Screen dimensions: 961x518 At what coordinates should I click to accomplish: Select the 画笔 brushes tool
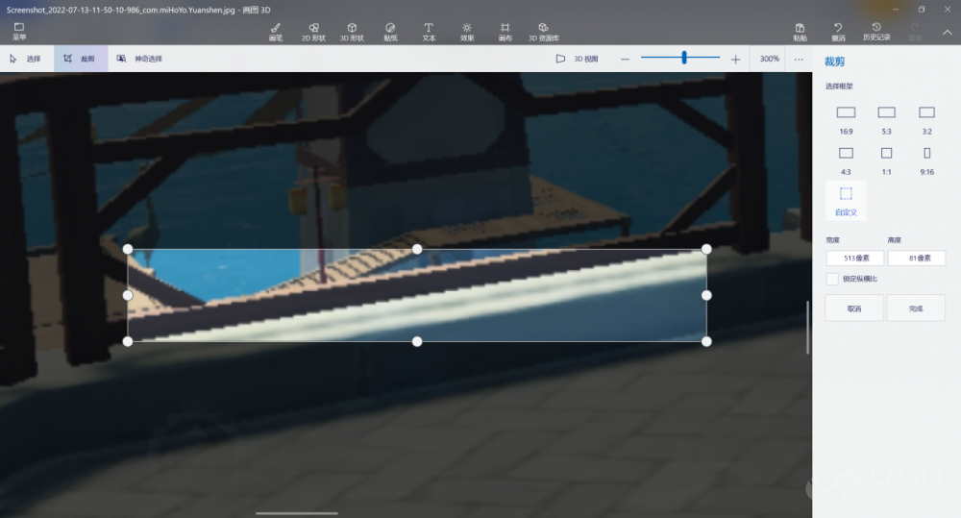coord(276,32)
